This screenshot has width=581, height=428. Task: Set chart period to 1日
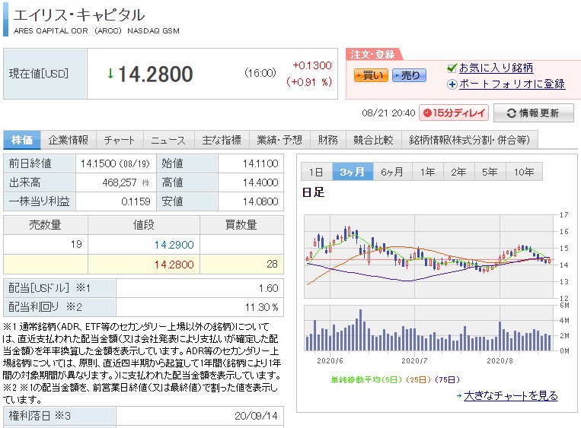click(317, 172)
